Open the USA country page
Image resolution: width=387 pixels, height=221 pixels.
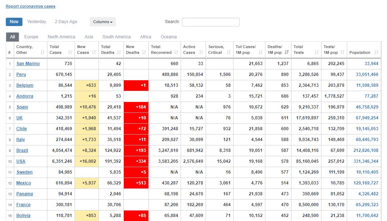[21, 161]
